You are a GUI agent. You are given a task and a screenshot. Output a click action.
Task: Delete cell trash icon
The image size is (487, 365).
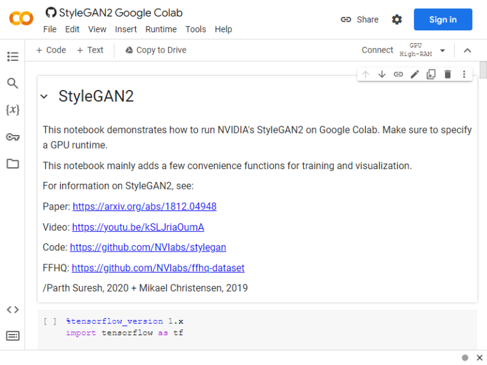tap(448, 74)
